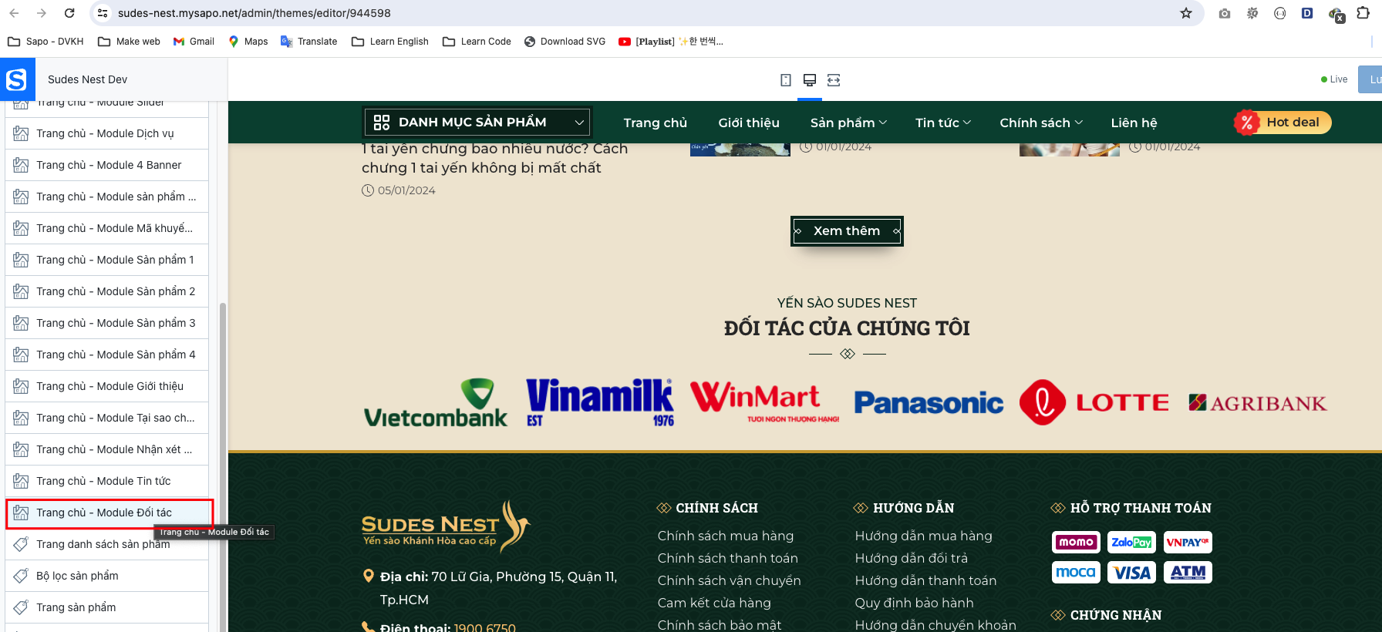This screenshot has width=1382, height=632.
Task: Switch to desktop preview icon
Action: (810, 80)
